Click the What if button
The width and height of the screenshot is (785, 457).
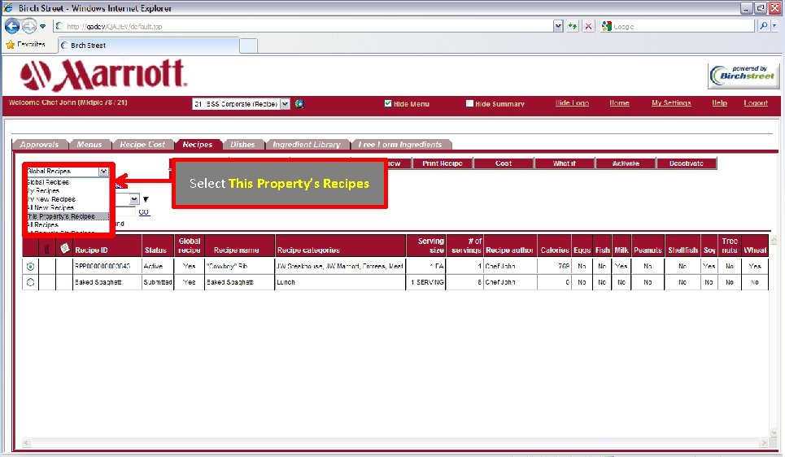pos(565,163)
